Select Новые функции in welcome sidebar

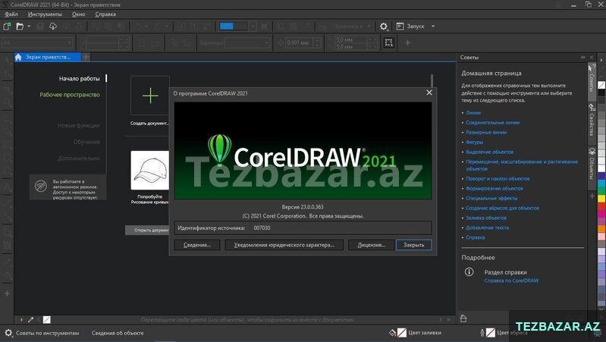click(x=78, y=126)
